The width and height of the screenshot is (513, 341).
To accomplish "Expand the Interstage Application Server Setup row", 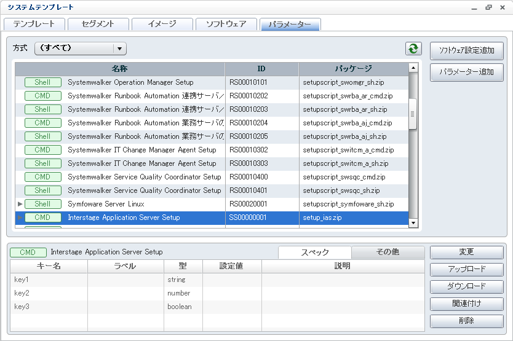I will click(x=20, y=218).
